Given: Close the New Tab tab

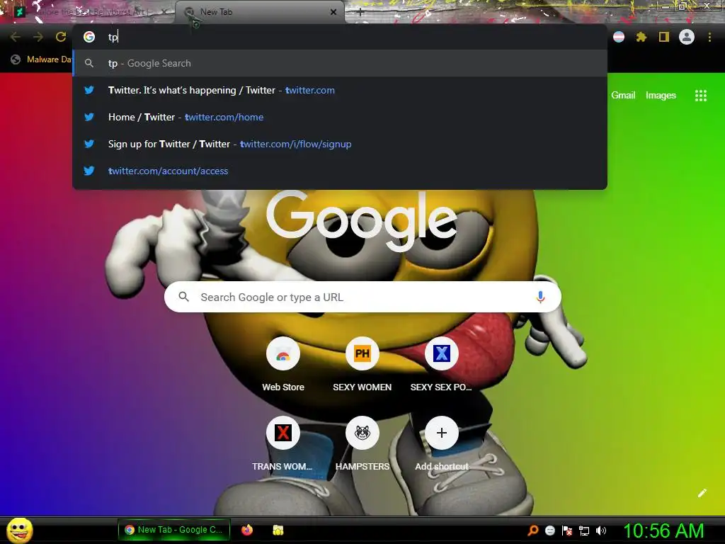Looking at the screenshot, I should [x=333, y=12].
